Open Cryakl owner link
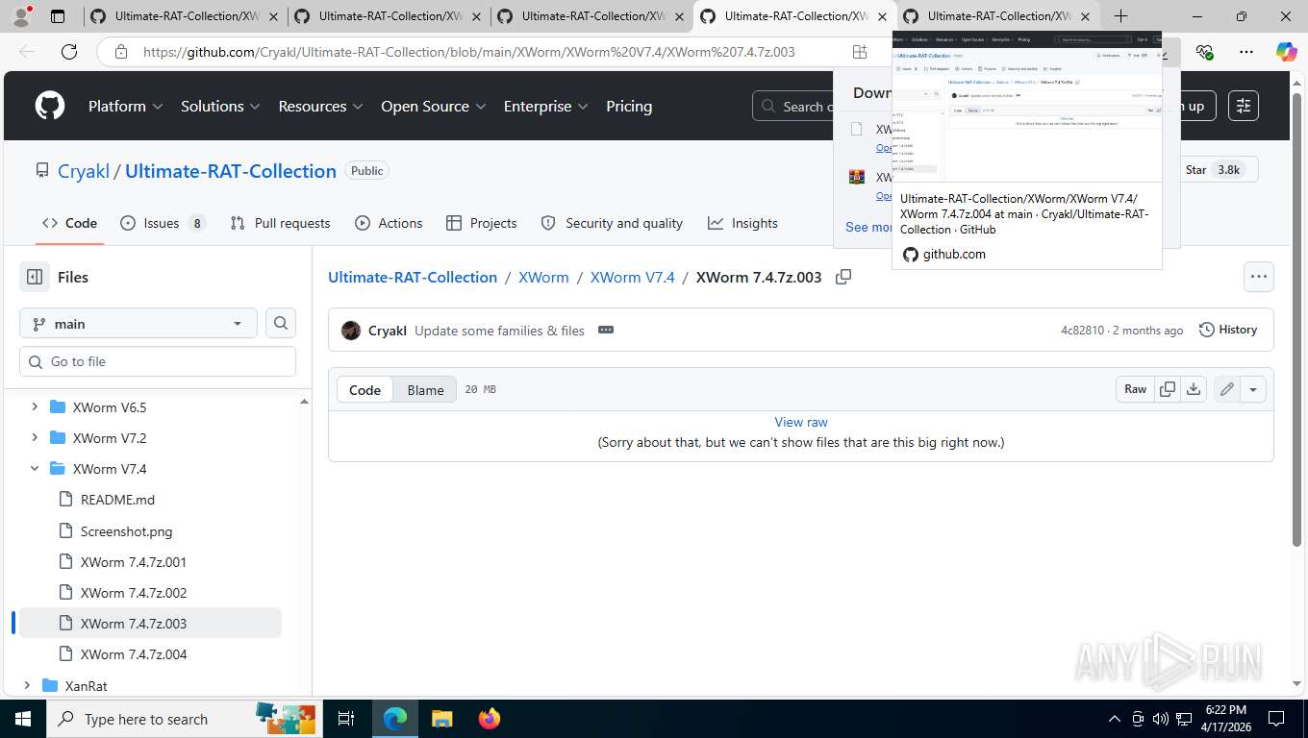The width and height of the screenshot is (1308, 738). tap(84, 171)
